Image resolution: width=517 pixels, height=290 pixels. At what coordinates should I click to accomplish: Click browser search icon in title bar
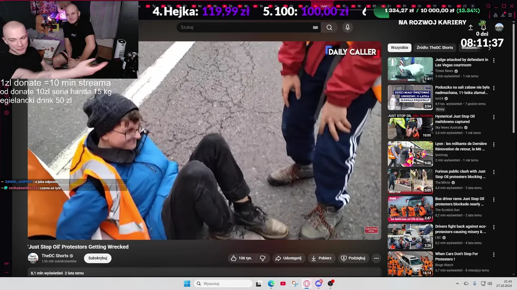pyautogui.click(x=488, y=6)
